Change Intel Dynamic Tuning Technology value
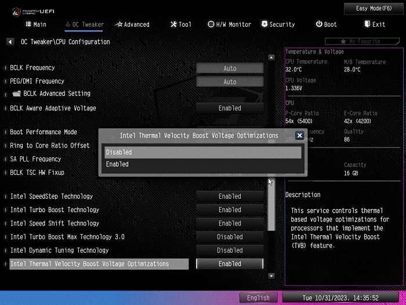 (x=230, y=250)
